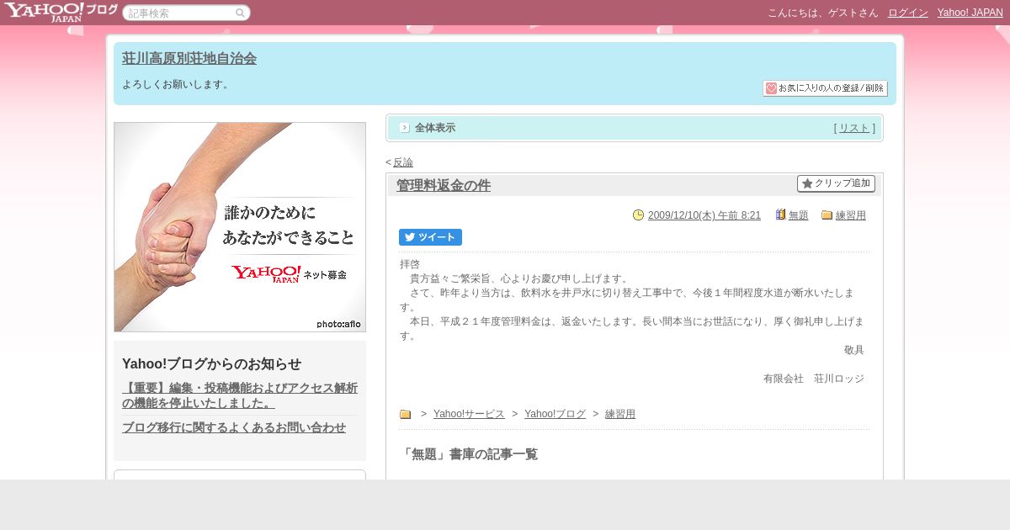The height and width of the screenshot is (530, 1010).
Task: Click the magnifier icon in search box
Action: pos(240,13)
